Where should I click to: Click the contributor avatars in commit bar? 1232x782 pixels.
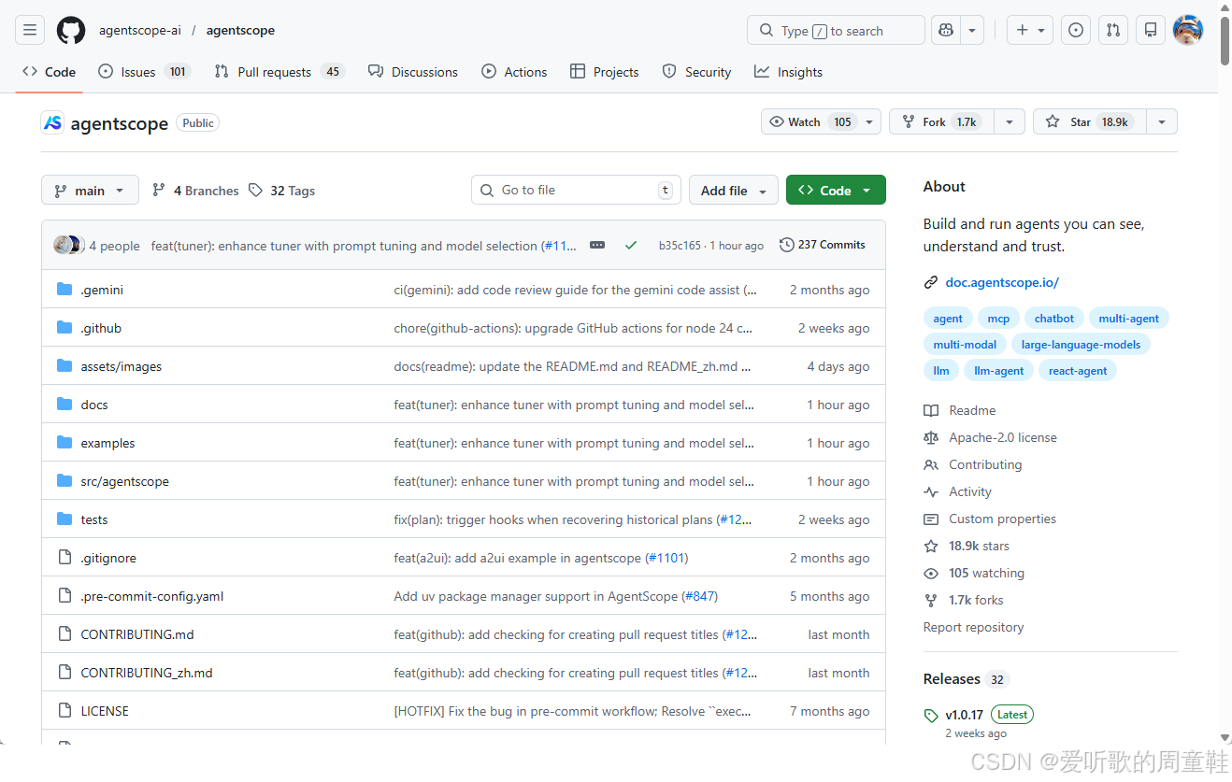click(68, 245)
